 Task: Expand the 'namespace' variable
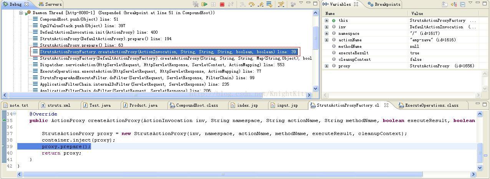327,34
